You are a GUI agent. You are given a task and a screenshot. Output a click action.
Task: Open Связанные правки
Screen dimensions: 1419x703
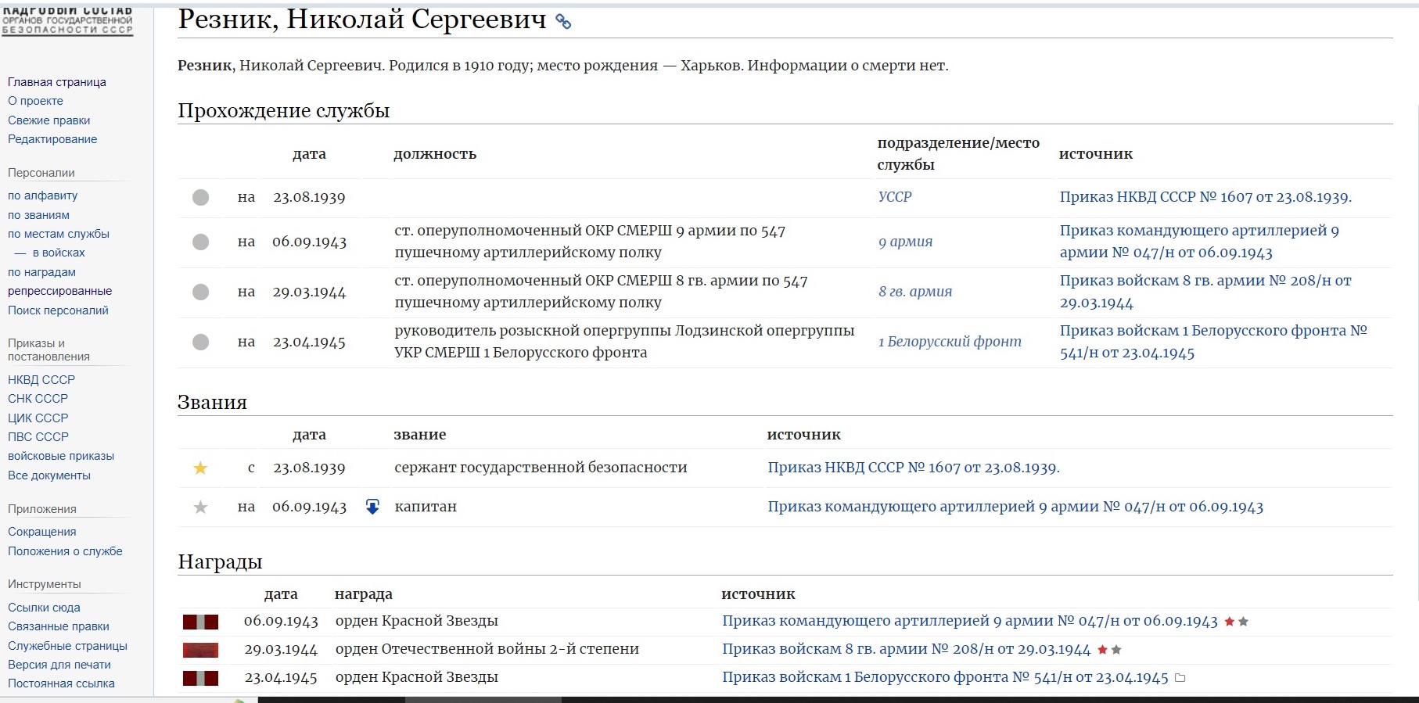tap(59, 626)
